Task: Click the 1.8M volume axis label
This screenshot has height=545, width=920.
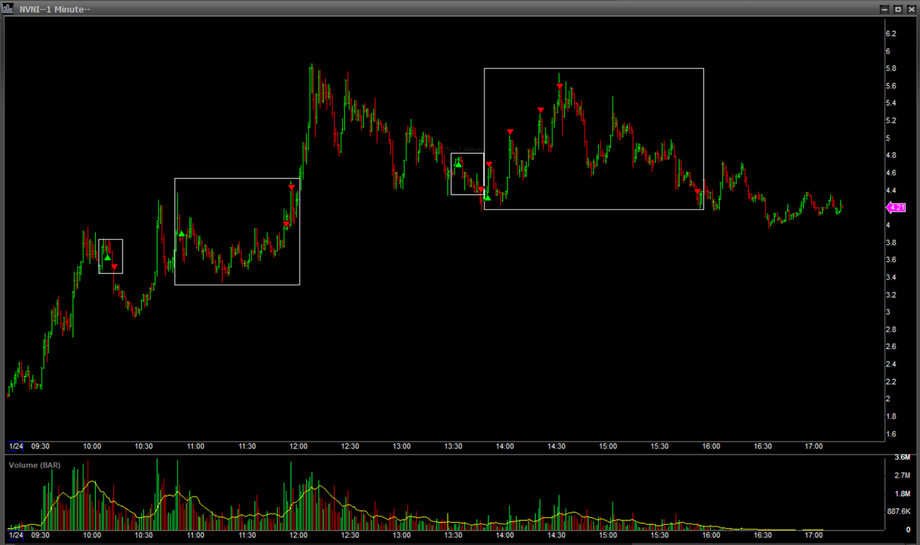Action: pyautogui.click(x=902, y=494)
